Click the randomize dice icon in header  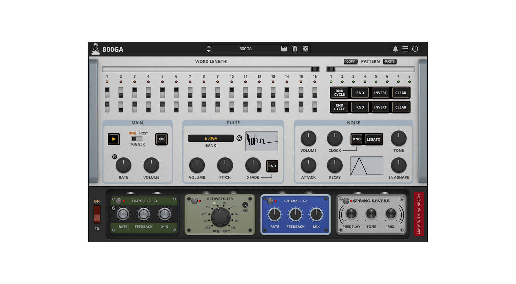[305, 49]
